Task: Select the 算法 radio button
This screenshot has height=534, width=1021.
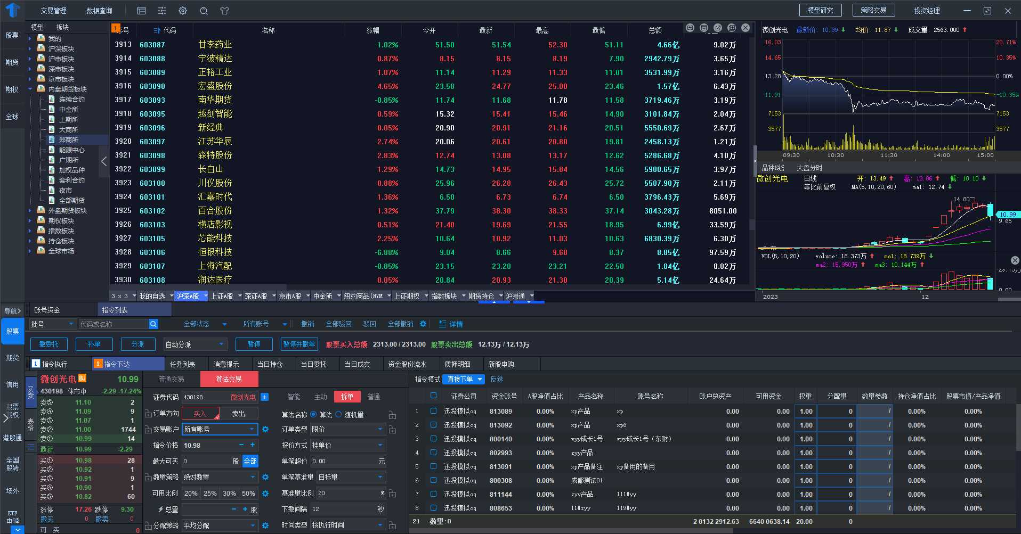Action: tap(313, 414)
